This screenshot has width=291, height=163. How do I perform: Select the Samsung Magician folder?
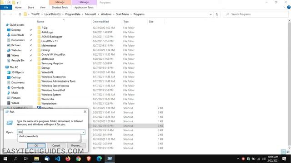52,63
